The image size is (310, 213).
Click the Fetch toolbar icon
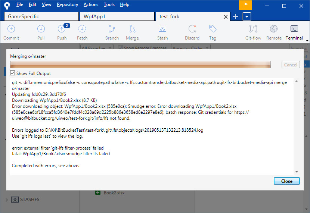[x=82, y=29]
